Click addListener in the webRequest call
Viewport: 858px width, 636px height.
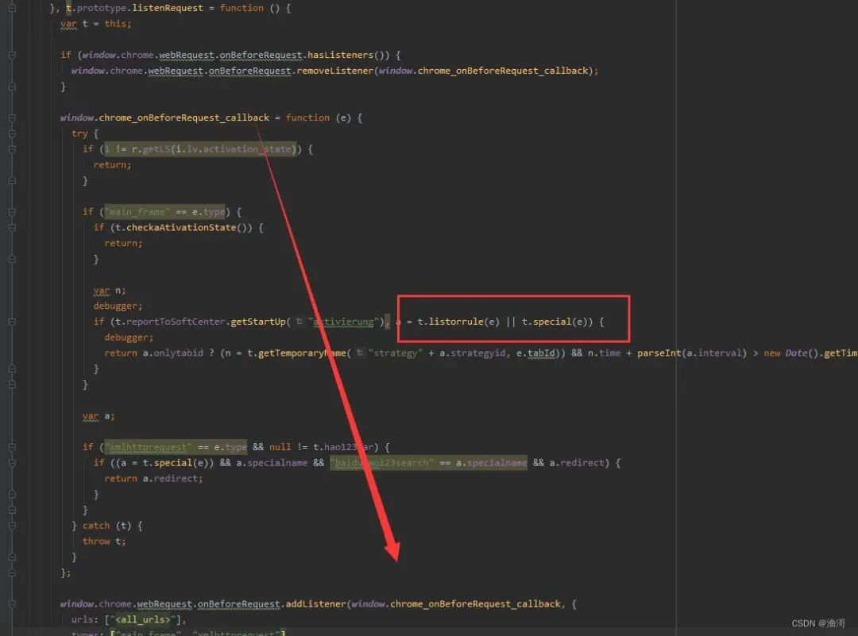(x=315, y=603)
